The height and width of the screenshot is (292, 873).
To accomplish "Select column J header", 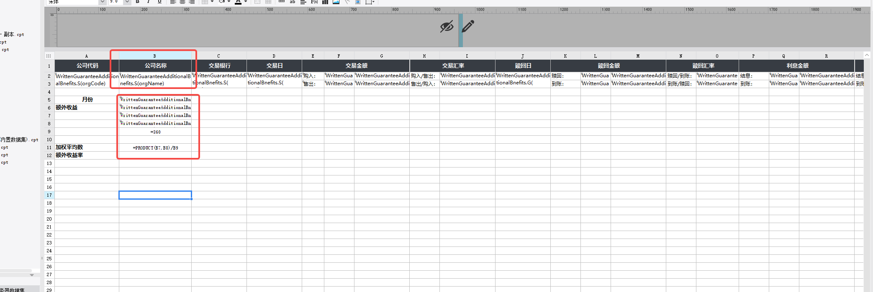I will point(523,56).
